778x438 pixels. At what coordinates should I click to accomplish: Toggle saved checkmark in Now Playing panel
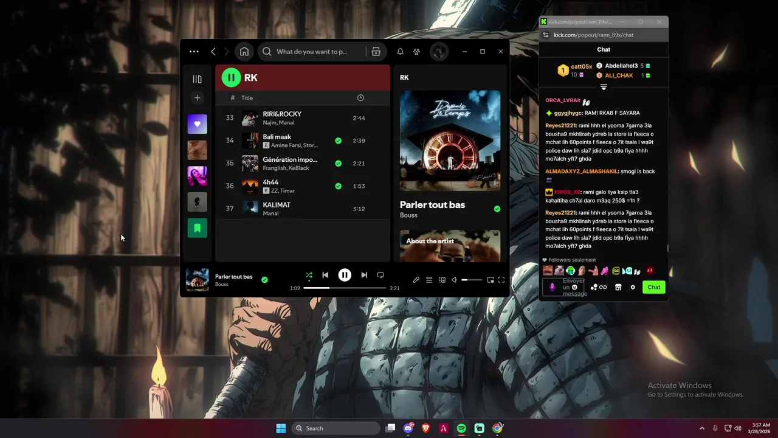point(497,209)
